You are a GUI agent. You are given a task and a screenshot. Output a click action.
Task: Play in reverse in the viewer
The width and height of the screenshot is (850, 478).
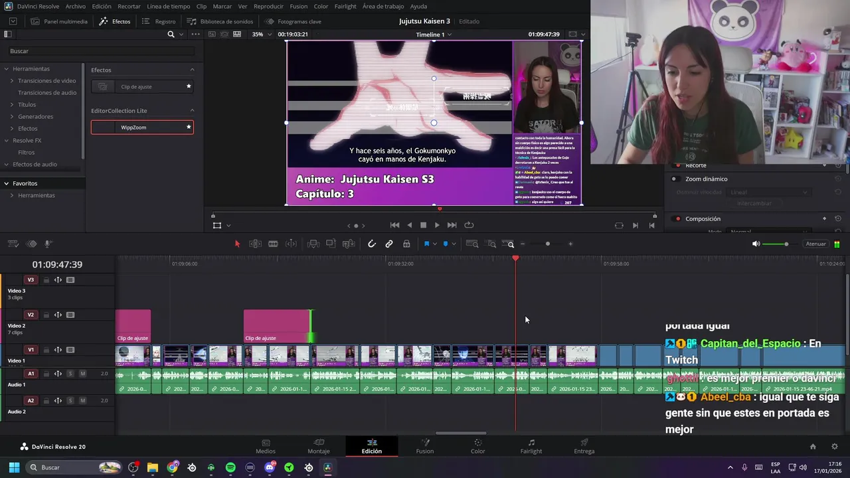coord(409,225)
